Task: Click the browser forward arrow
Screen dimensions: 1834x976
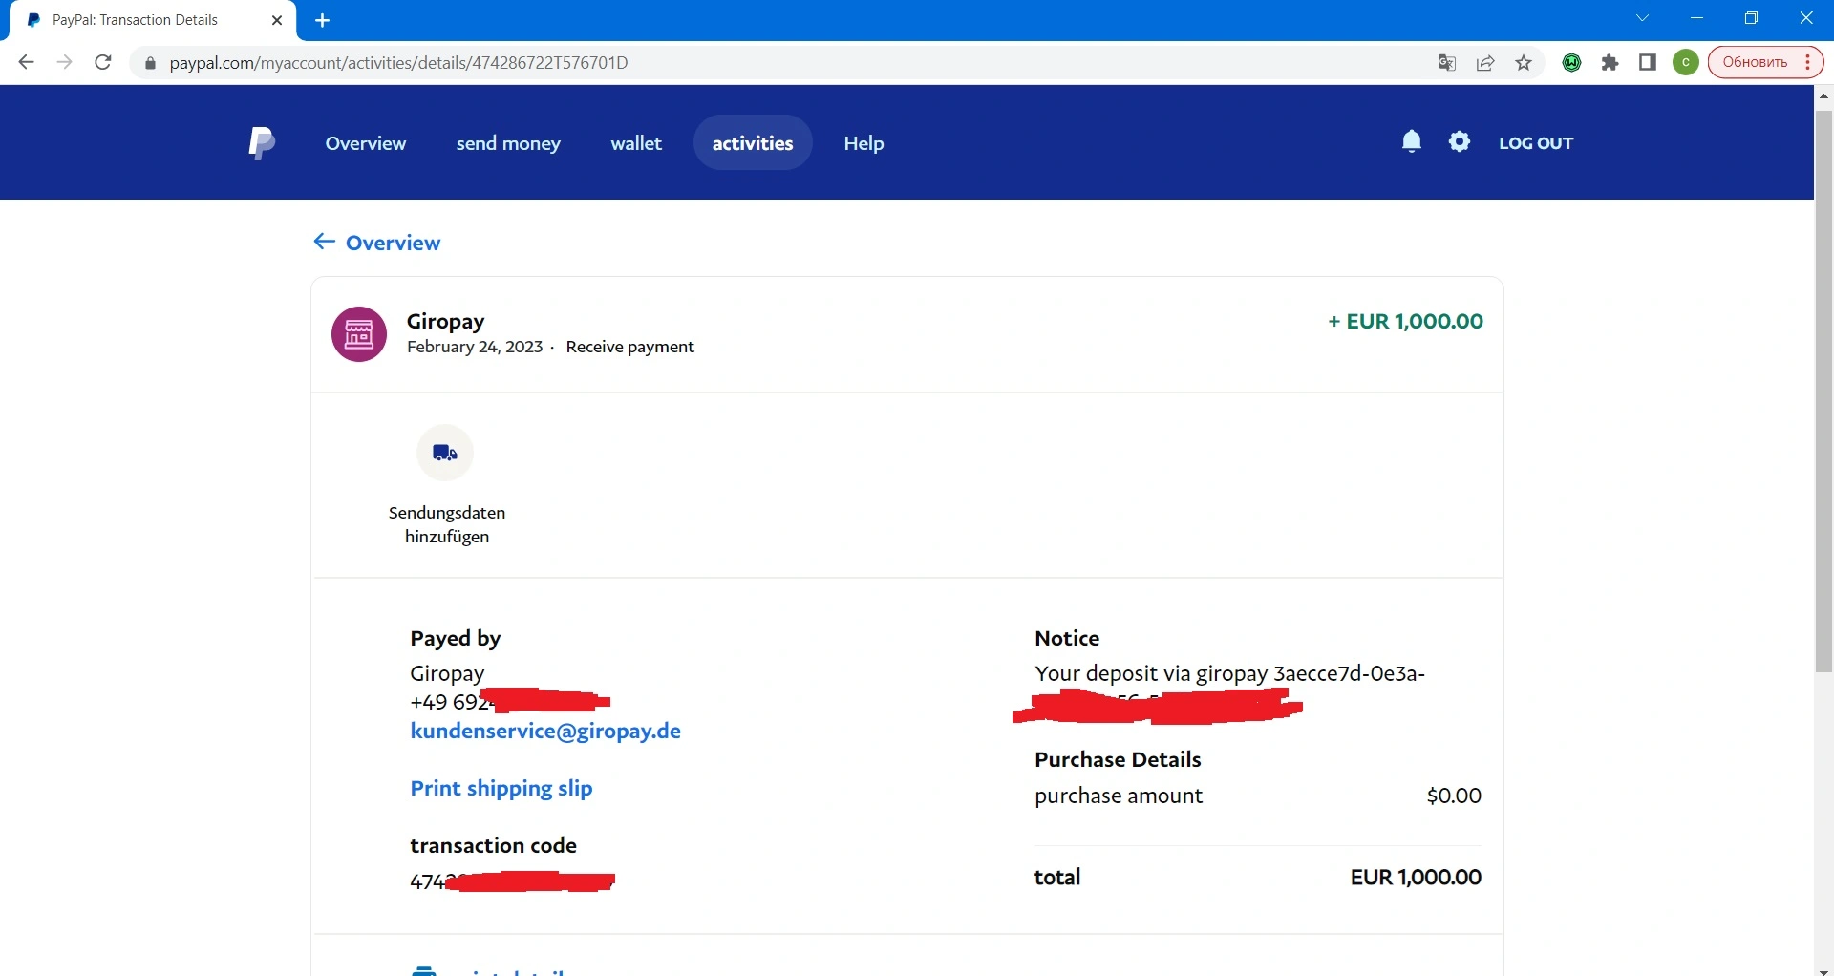Action: pyautogui.click(x=64, y=63)
